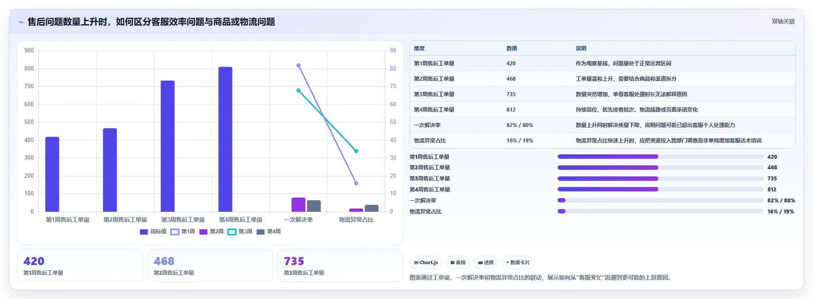The image size is (813, 299).
Task: Click the 进度 tag
Action: pyautogui.click(x=486, y=262)
